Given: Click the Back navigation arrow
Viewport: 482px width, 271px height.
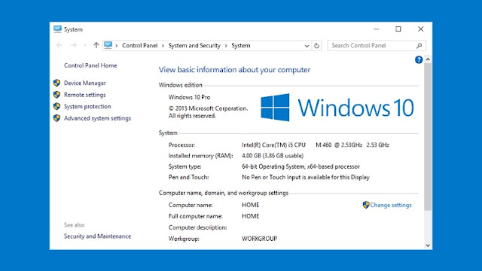Looking at the screenshot, I should [x=59, y=45].
